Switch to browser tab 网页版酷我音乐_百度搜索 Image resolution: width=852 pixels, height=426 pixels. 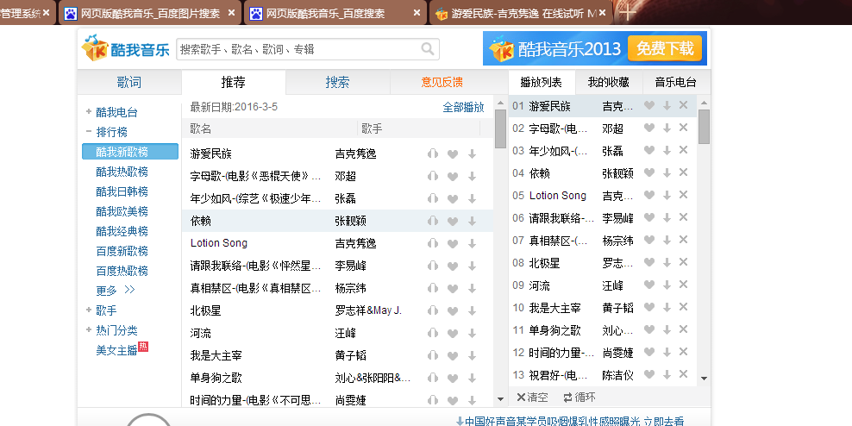335,13
